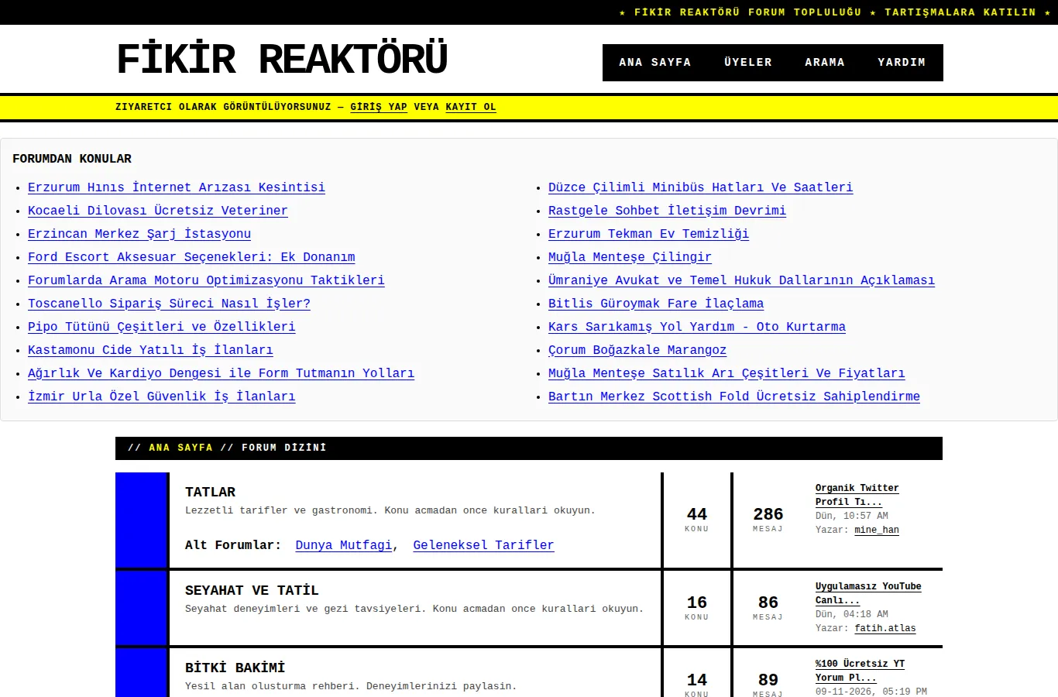Open the TATLAR forum category
This screenshot has width=1058, height=697.
(x=210, y=492)
